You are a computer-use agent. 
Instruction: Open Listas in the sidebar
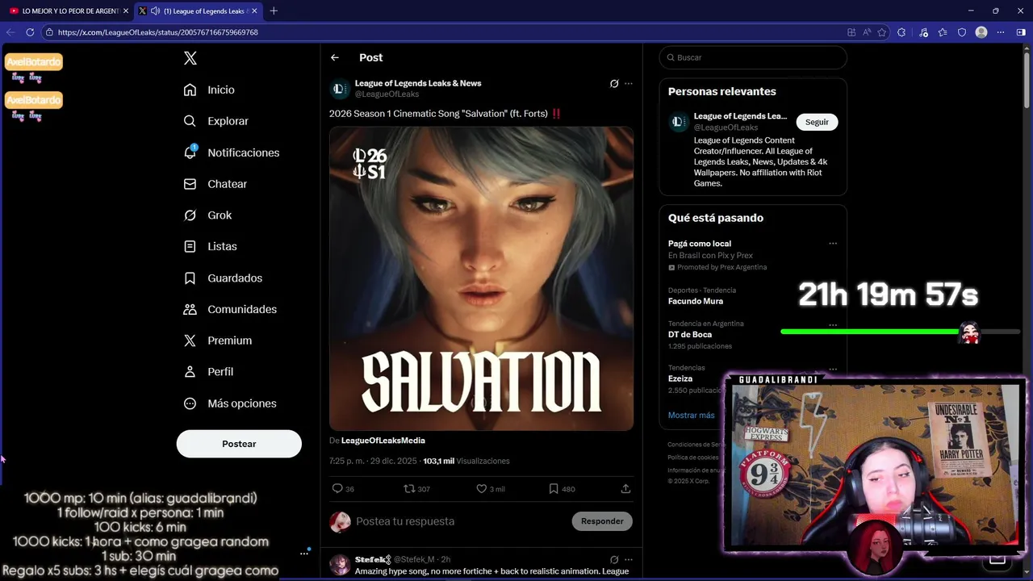point(210,246)
